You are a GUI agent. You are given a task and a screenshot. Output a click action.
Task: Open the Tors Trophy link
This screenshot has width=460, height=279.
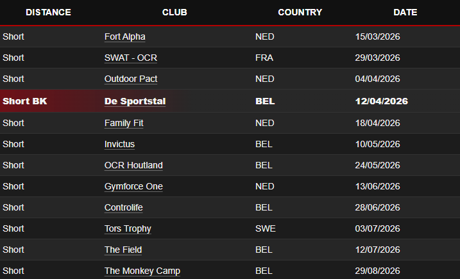[128, 228]
